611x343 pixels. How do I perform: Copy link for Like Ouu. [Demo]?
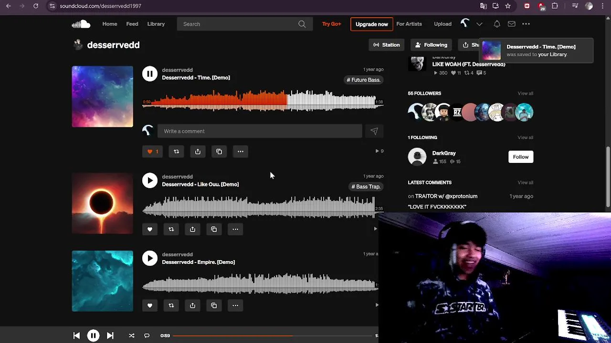coord(214,229)
